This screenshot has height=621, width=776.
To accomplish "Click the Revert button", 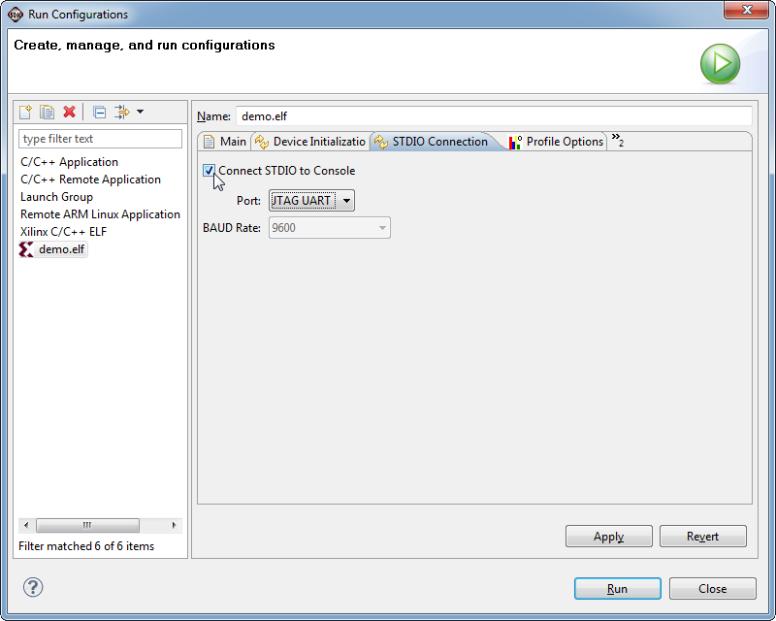I will click(x=702, y=537).
